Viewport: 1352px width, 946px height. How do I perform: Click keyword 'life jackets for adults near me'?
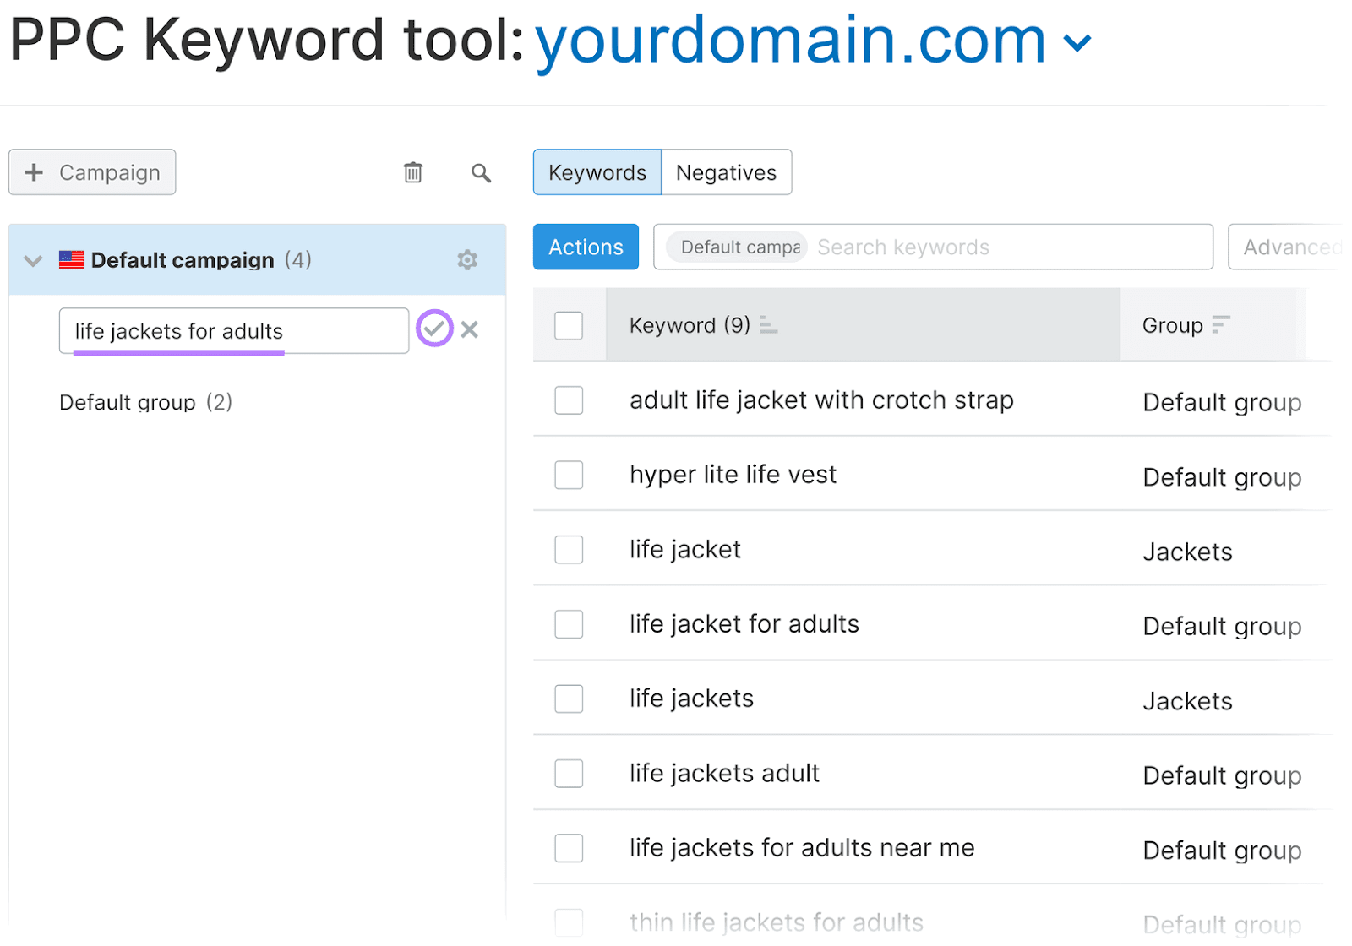click(x=802, y=848)
